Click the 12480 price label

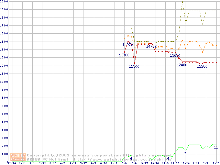[182, 65]
